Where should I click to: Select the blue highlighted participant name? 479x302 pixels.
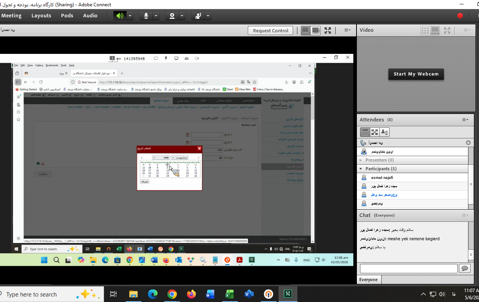(384, 195)
